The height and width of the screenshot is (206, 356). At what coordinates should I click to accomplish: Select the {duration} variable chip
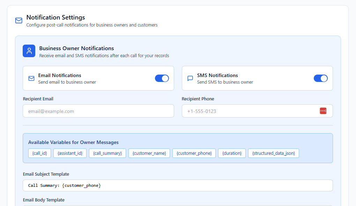coord(232,153)
